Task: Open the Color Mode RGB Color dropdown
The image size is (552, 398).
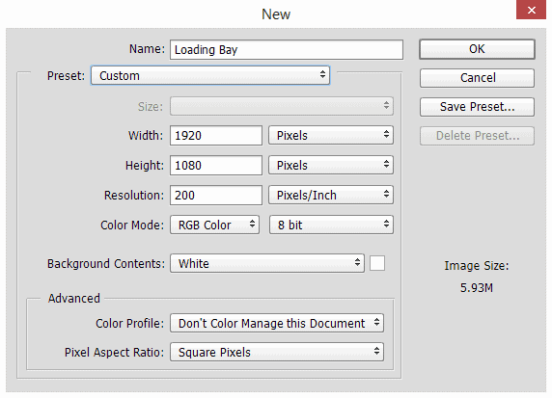Action: 215,225
